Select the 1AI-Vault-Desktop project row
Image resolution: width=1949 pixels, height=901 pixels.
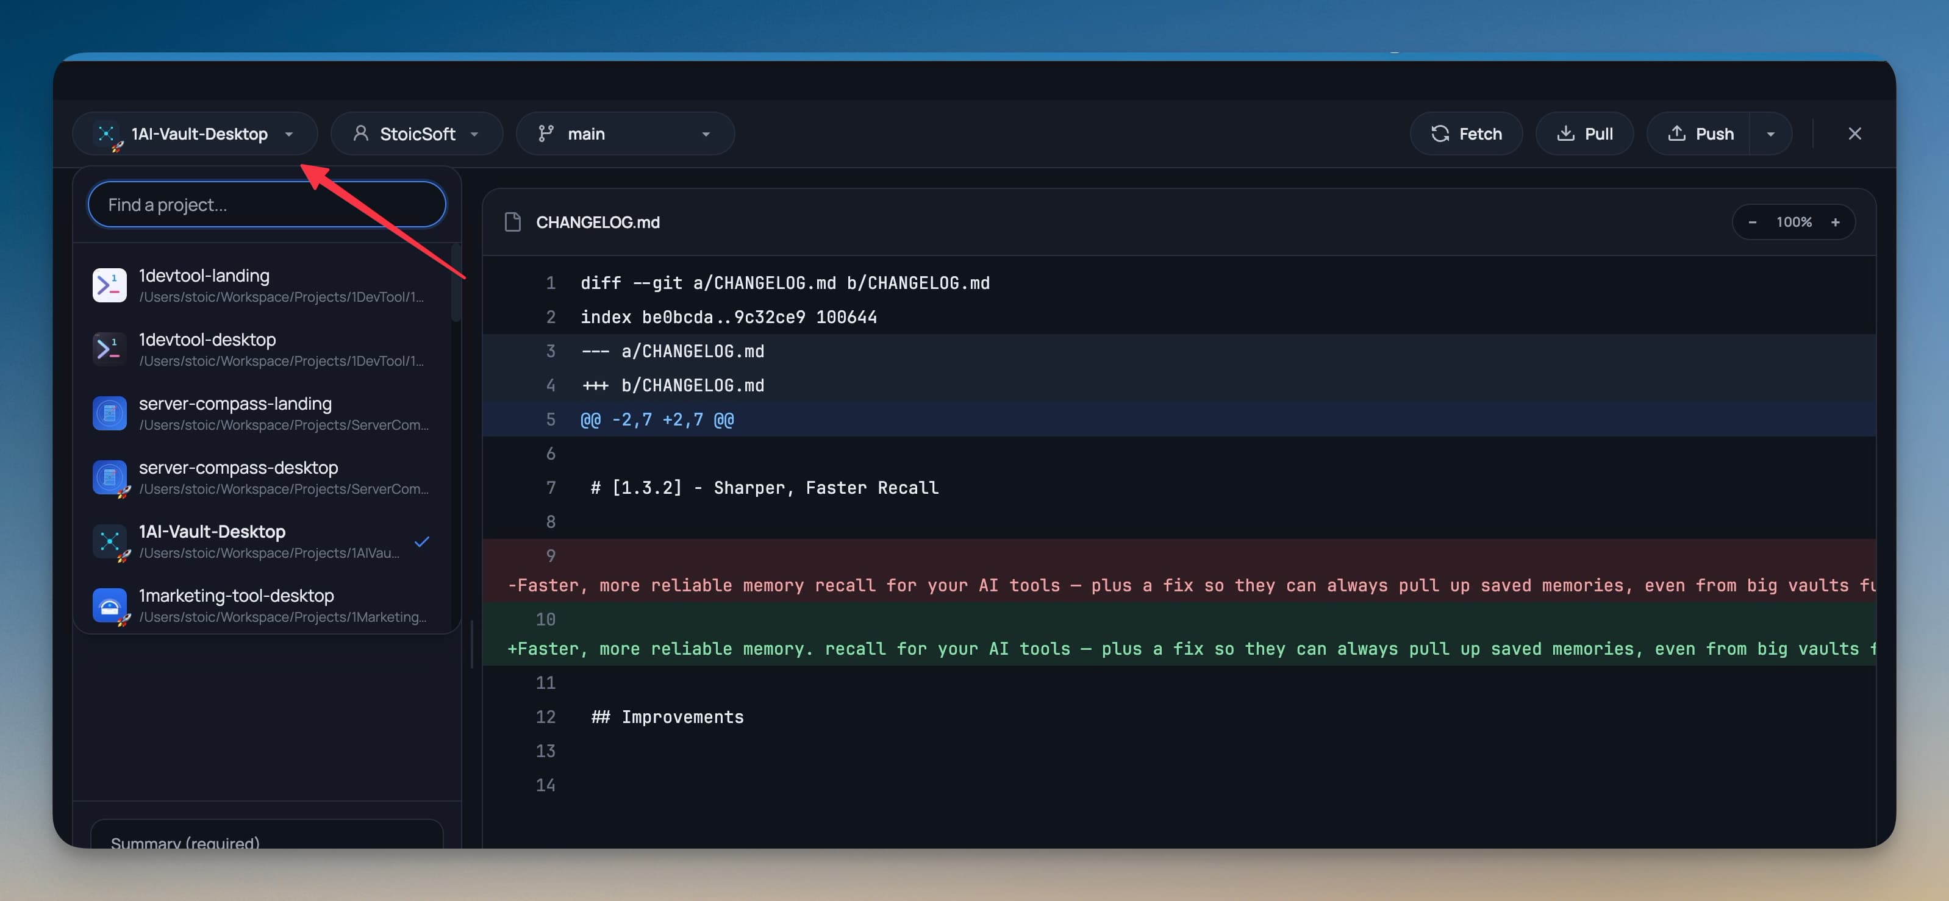point(263,542)
